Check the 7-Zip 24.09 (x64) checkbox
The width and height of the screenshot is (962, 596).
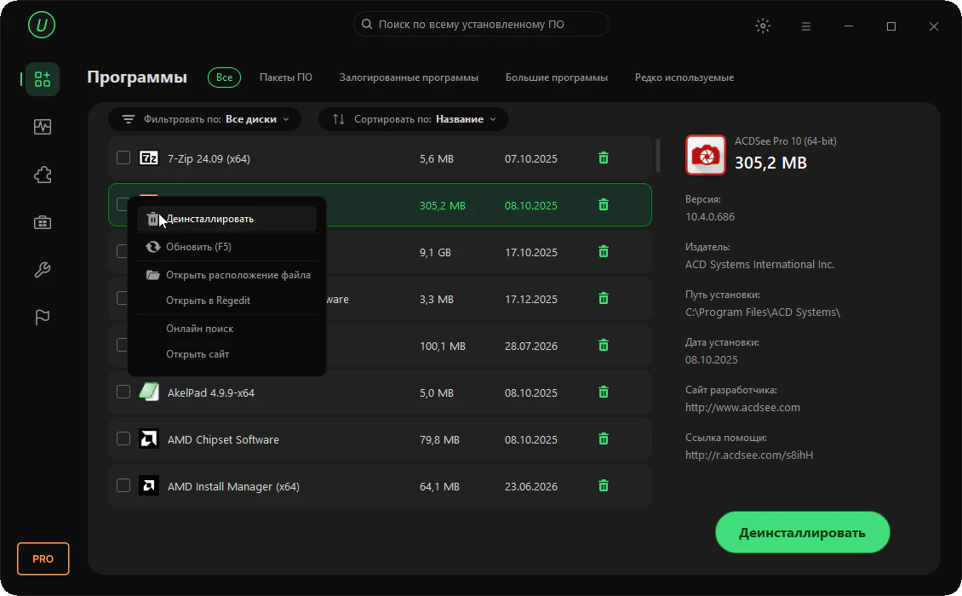click(x=123, y=158)
